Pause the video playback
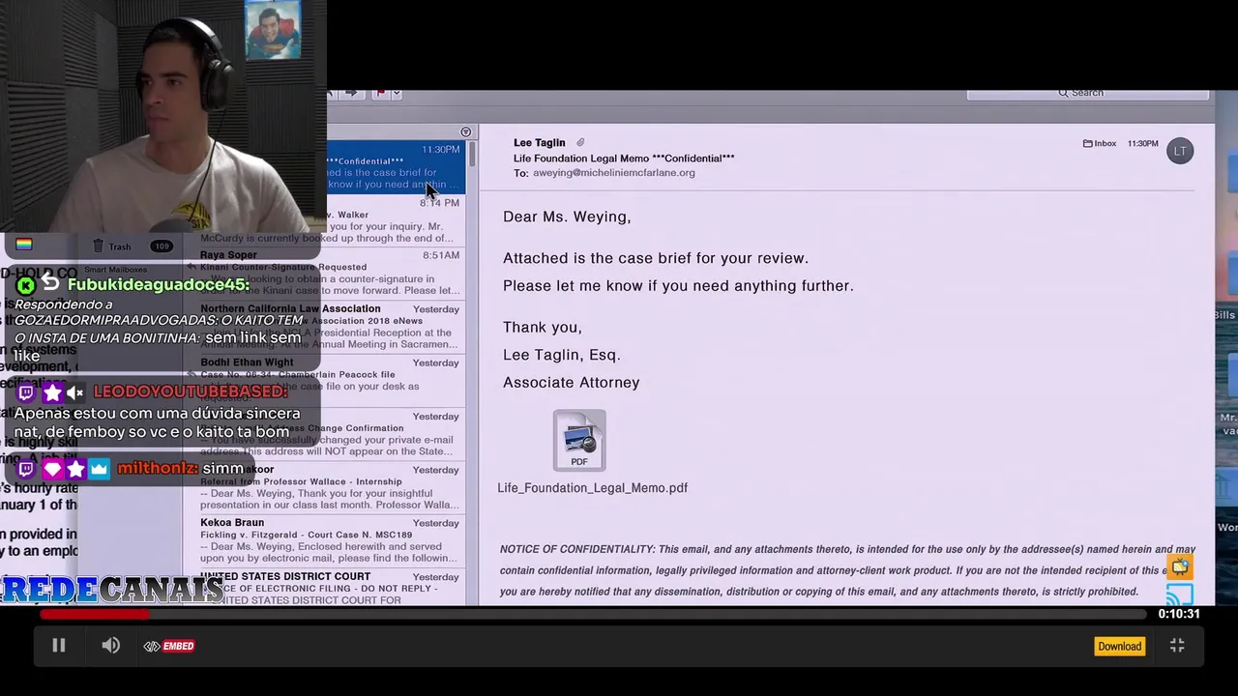 pyautogui.click(x=59, y=646)
